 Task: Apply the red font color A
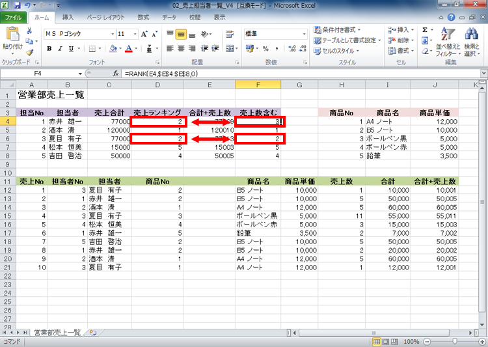pyautogui.click(x=129, y=49)
